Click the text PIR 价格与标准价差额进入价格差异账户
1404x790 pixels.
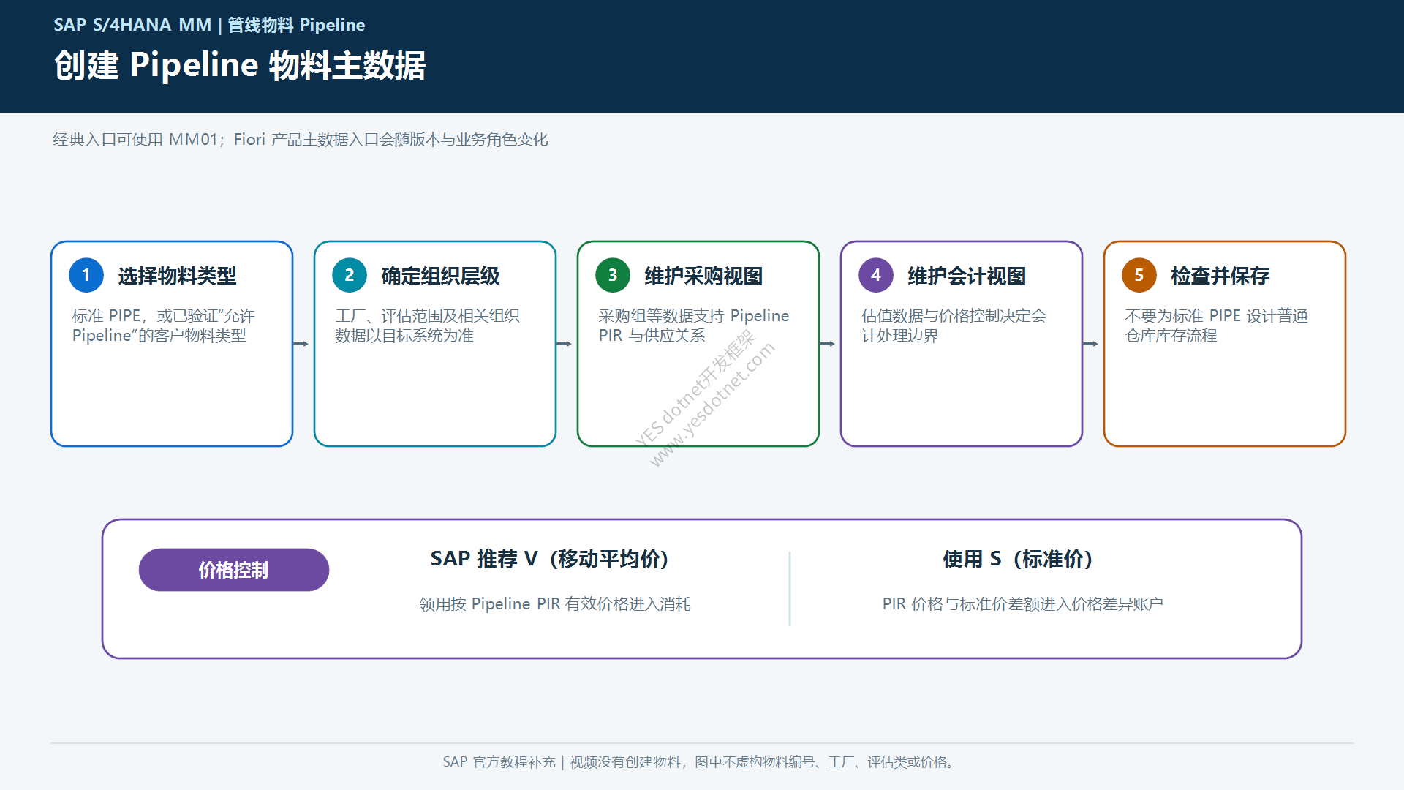[1023, 604]
